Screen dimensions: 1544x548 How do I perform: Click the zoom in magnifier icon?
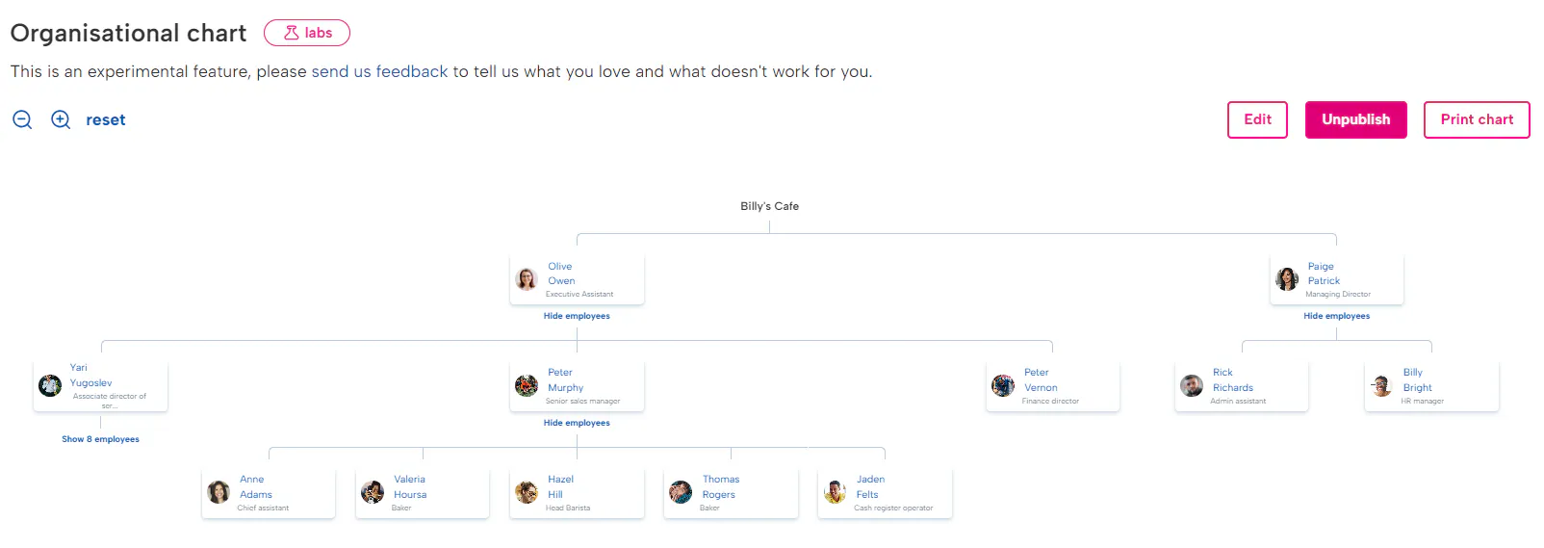pos(61,119)
